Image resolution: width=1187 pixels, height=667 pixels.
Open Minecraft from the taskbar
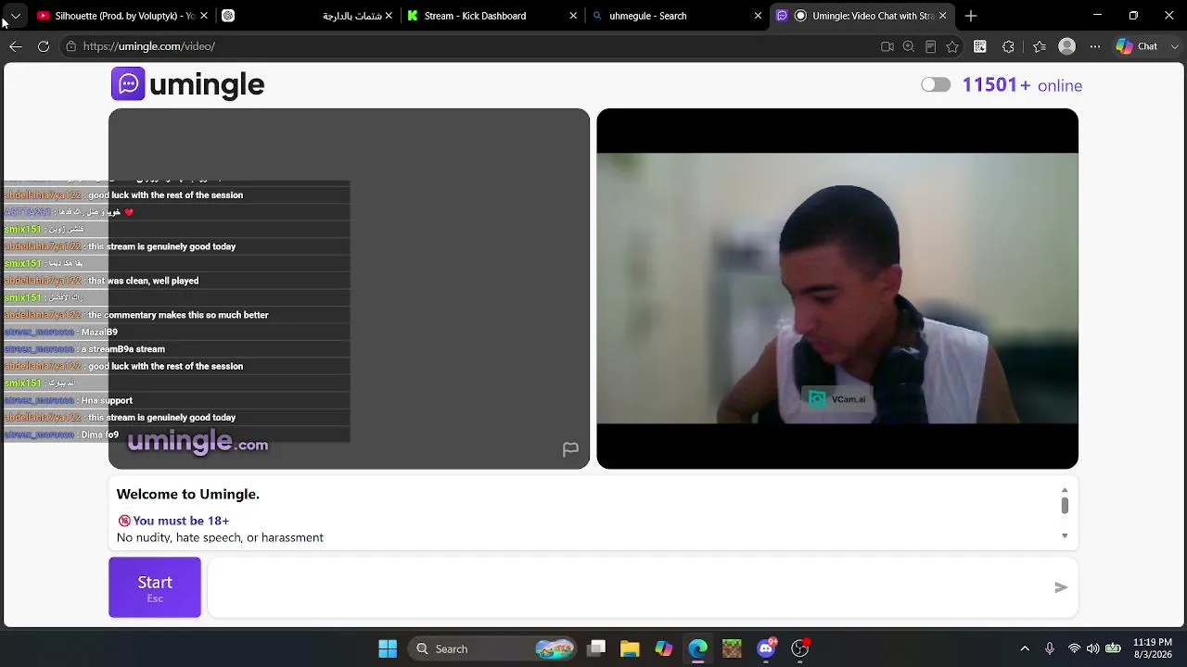coord(732,648)
